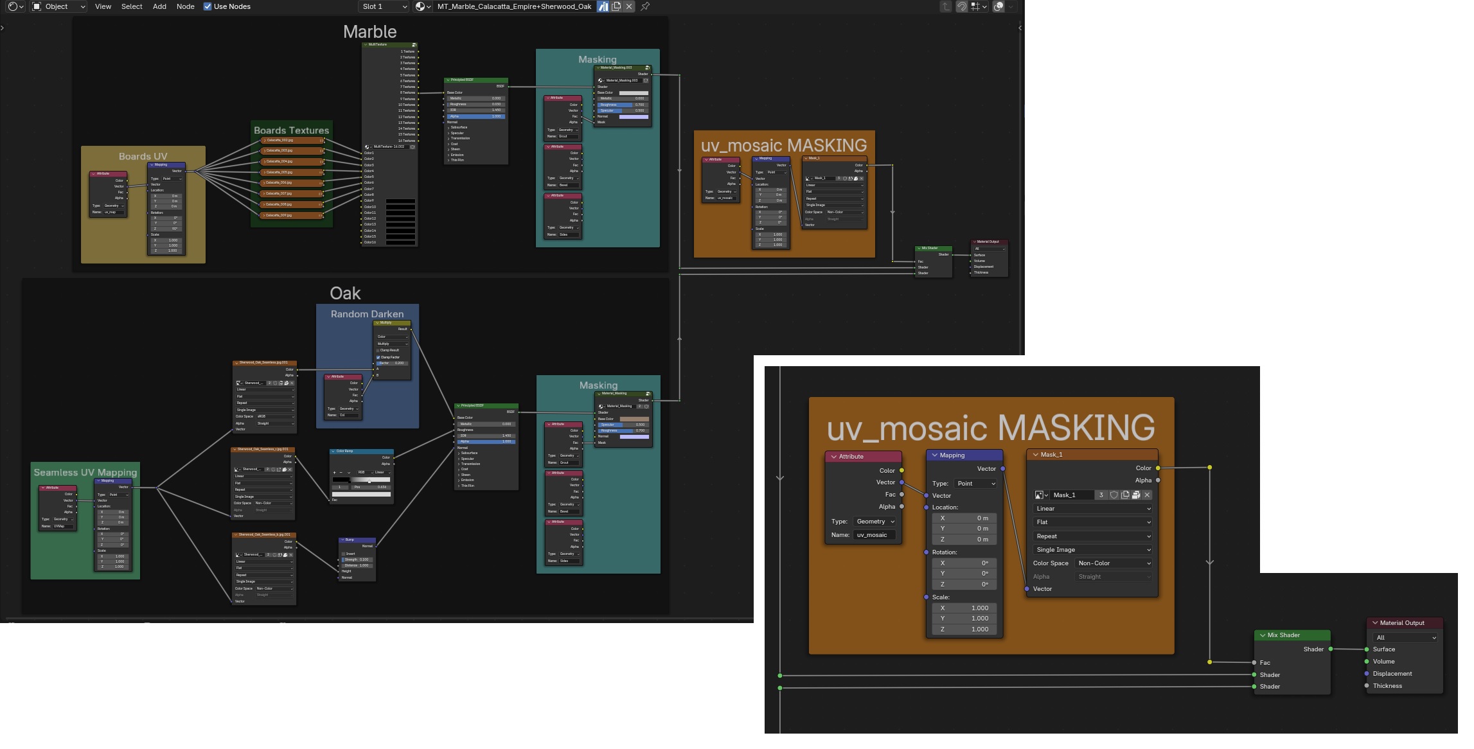Click Base Color swatch in Marble Material_Masking node
This screenshot has width=1474, height=749.
(634, 93)
